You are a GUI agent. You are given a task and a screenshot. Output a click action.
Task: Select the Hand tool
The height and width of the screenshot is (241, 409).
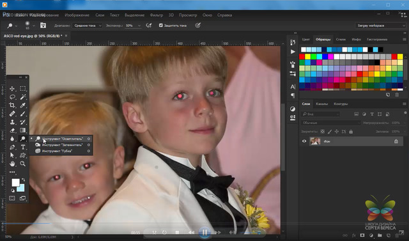coord(12,164)
